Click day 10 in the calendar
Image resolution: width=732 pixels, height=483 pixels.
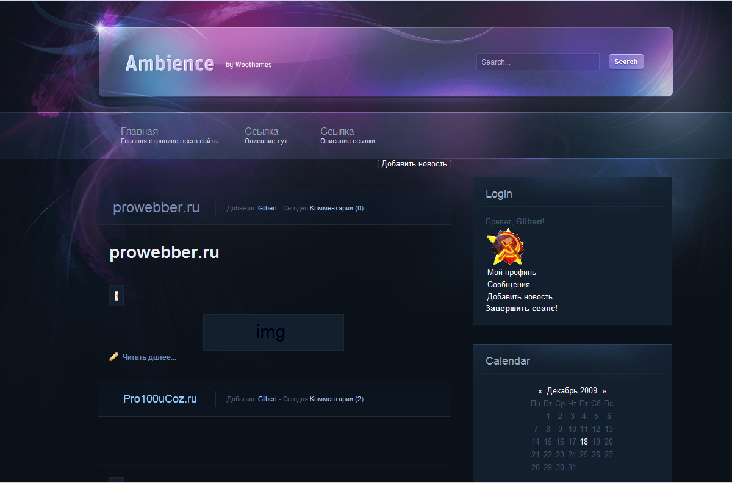pos(572,429)
